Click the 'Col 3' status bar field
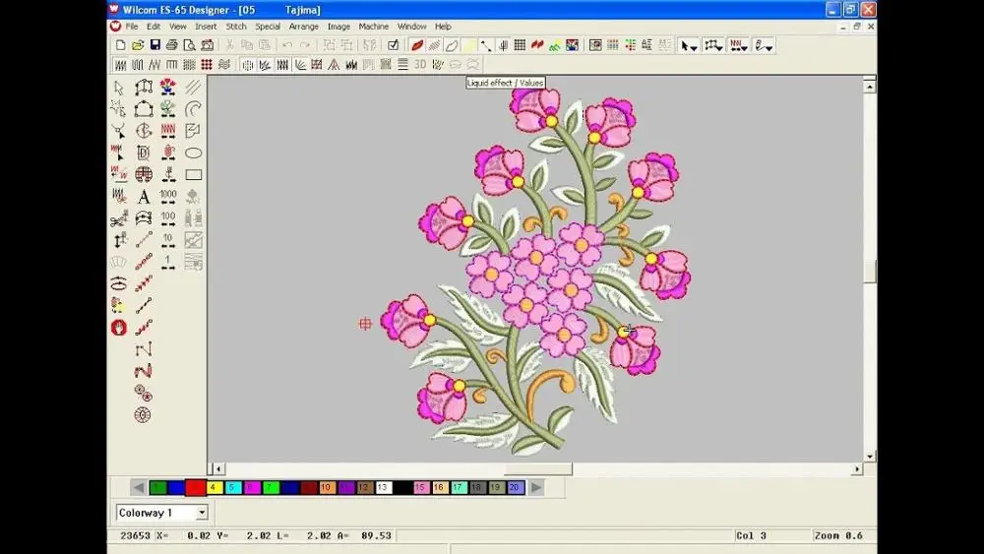 (x=751, y=536)
